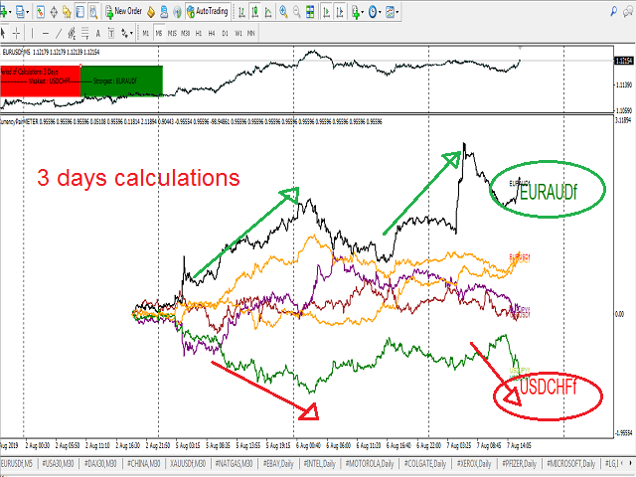The height and width of the screenshot is (477, 636).
Task: Click the EURUSDf,M5 chart title text
Action: point(51,52)
